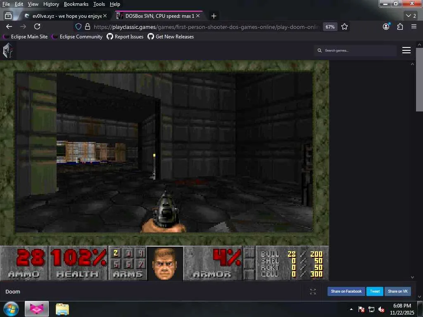Open Eclipse Community bookmark

[x=78, y=37]
